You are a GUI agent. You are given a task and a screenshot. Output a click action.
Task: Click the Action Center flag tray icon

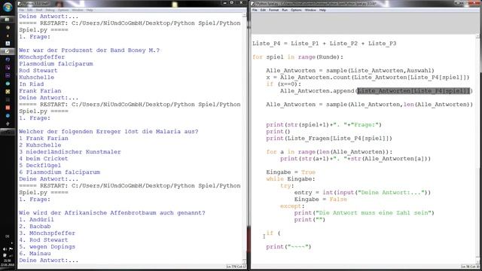pyautogui.click(x=11, y=249)
